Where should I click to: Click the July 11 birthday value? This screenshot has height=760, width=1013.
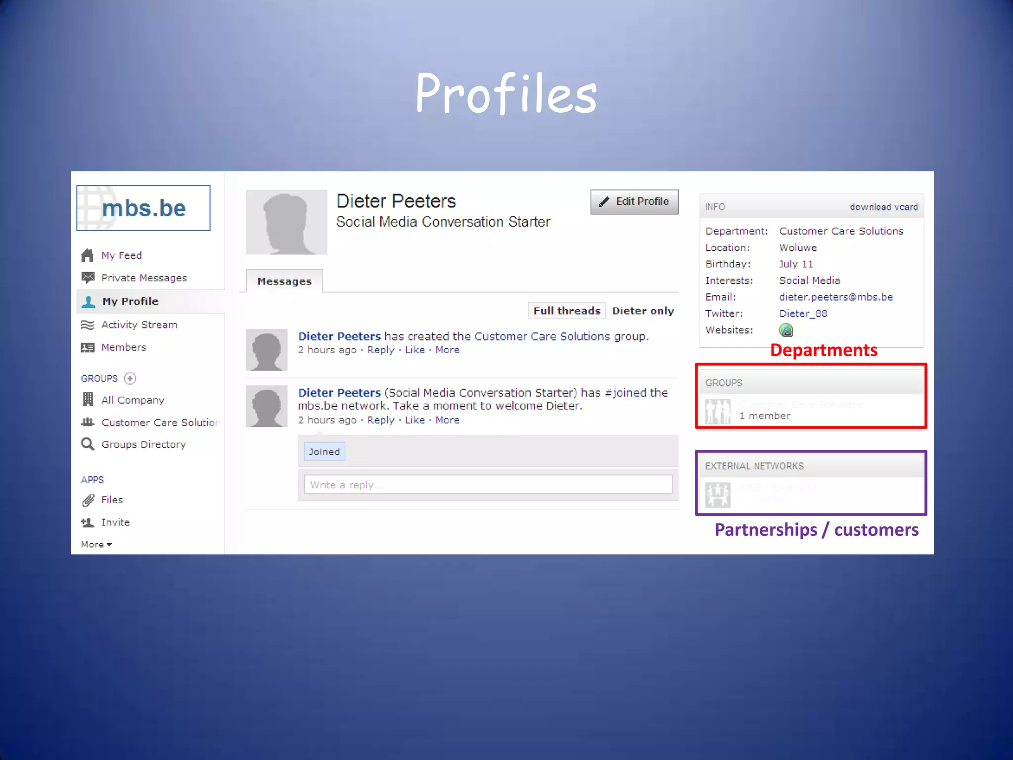tap(796, 264)
